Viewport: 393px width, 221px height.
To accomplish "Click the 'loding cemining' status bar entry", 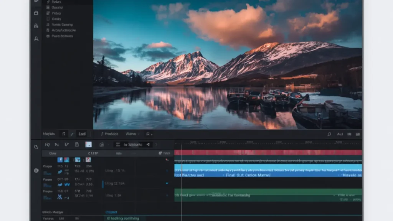I will pos(123,218).
